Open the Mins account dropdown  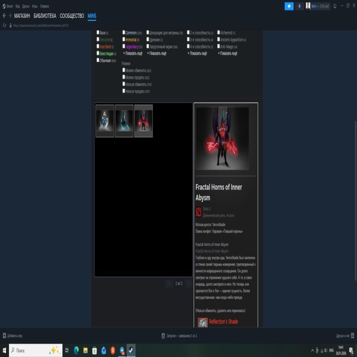pyautogui.click(x=315, y=6)
